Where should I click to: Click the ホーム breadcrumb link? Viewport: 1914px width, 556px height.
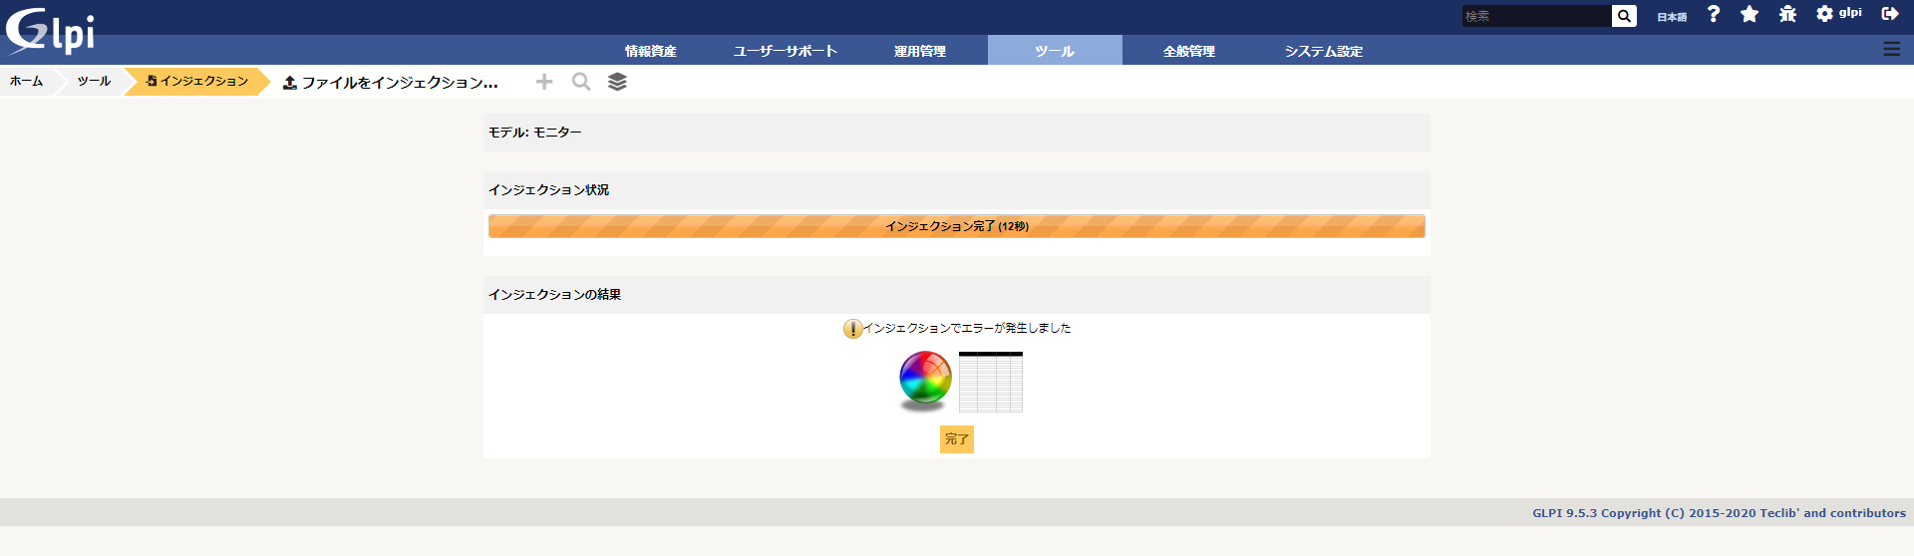click(x=26, y=82)
